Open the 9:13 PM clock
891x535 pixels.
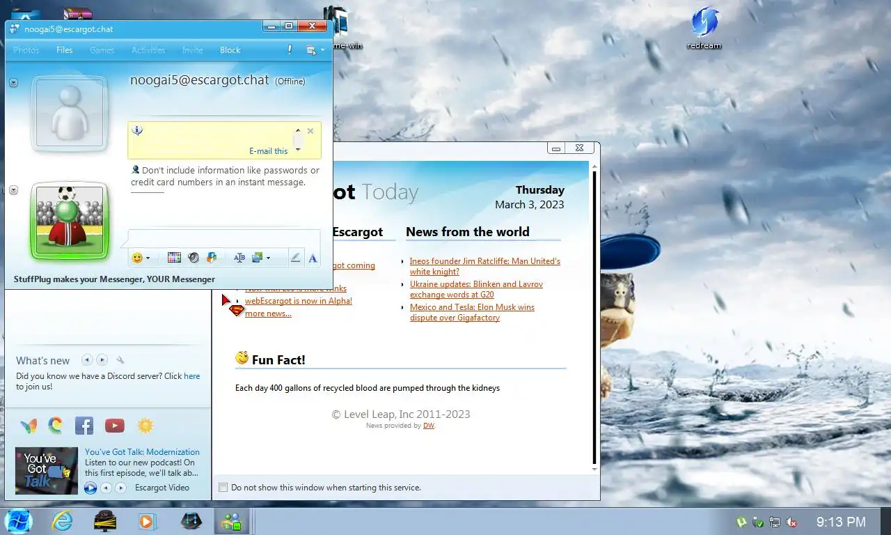click(841, 522)
